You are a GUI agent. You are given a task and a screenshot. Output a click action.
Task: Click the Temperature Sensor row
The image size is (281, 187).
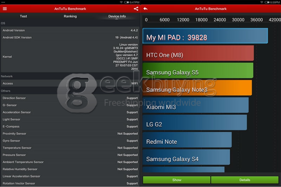(70, 148)
